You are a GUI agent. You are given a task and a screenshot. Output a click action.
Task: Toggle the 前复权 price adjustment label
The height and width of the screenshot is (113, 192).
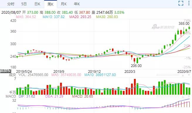coord(6,71)
